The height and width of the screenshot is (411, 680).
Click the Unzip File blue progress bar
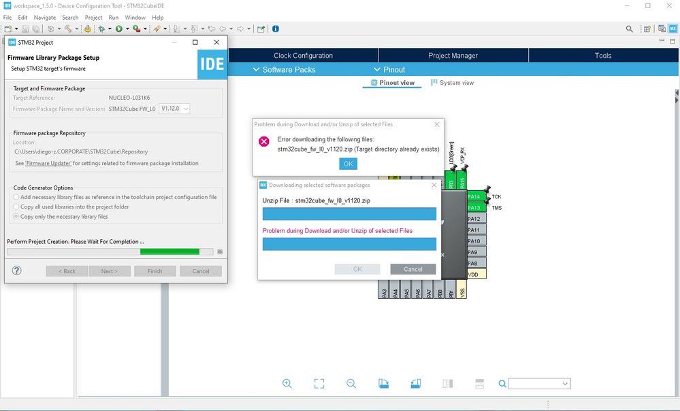tap(350, 214)
